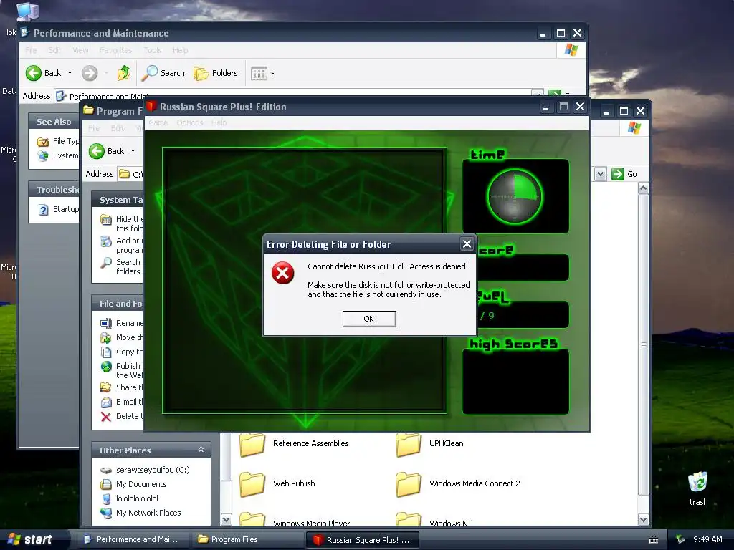The width and height of the screenshot is (734, 550).
Task: Click the Forward arrow in Performance and Maintenance
Action: coord(90,73)
